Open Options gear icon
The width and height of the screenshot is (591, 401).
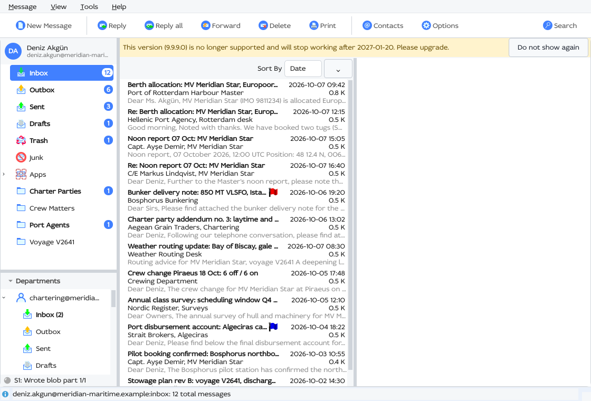[x=426, y=25]
